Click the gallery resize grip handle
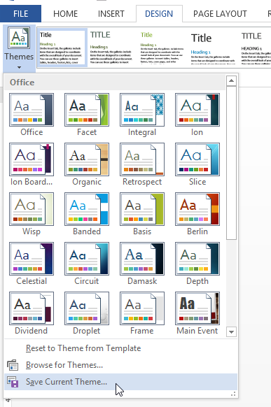Image resolution: width=271 pixels, height=407 pixels. 233,394
